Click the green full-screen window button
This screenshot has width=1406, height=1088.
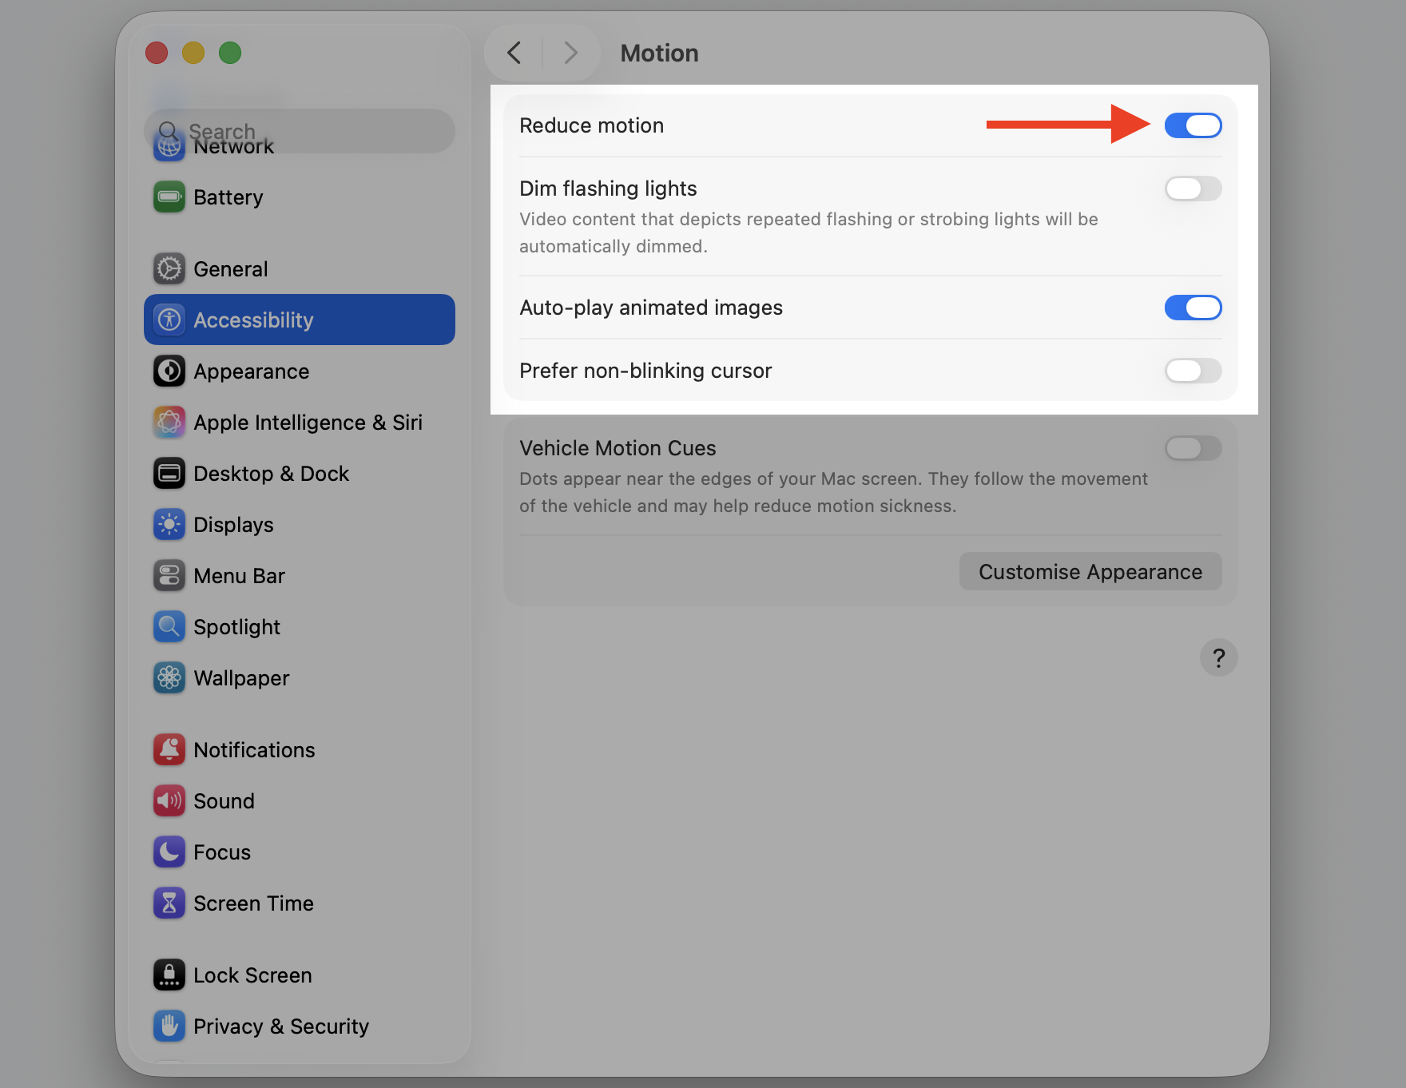230,53
